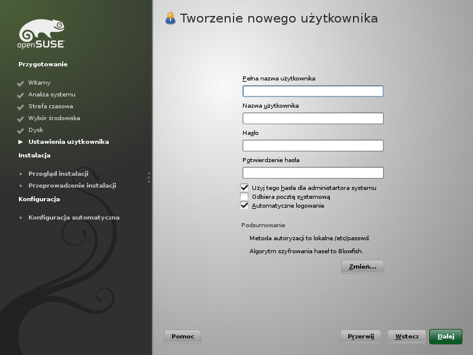This screenshot has width=473, height=355.
Task: Click the checkmark icon beside Wybór środowiska
Action: point(21,119)
